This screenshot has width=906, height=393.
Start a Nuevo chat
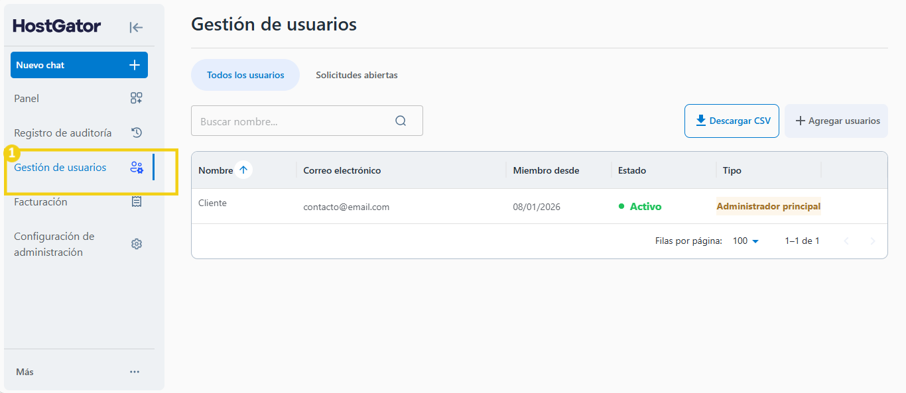pyautogui.click(x=79, y=65)
